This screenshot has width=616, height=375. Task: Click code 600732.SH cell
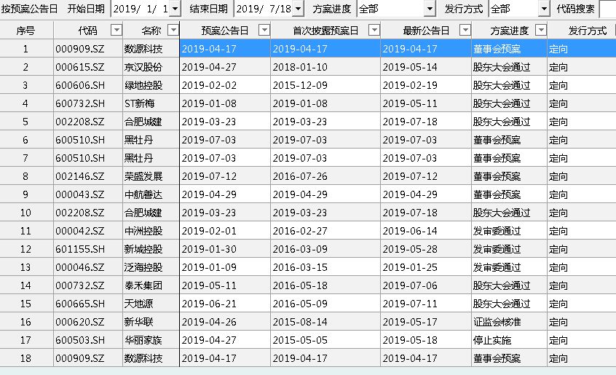click(x=88, y=103)
